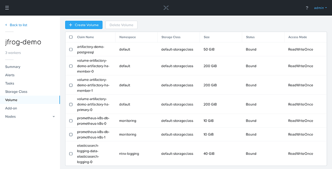Expand the Nodes sidebar section chevron
The image size is (332, 169).
[x=53, y=117]
